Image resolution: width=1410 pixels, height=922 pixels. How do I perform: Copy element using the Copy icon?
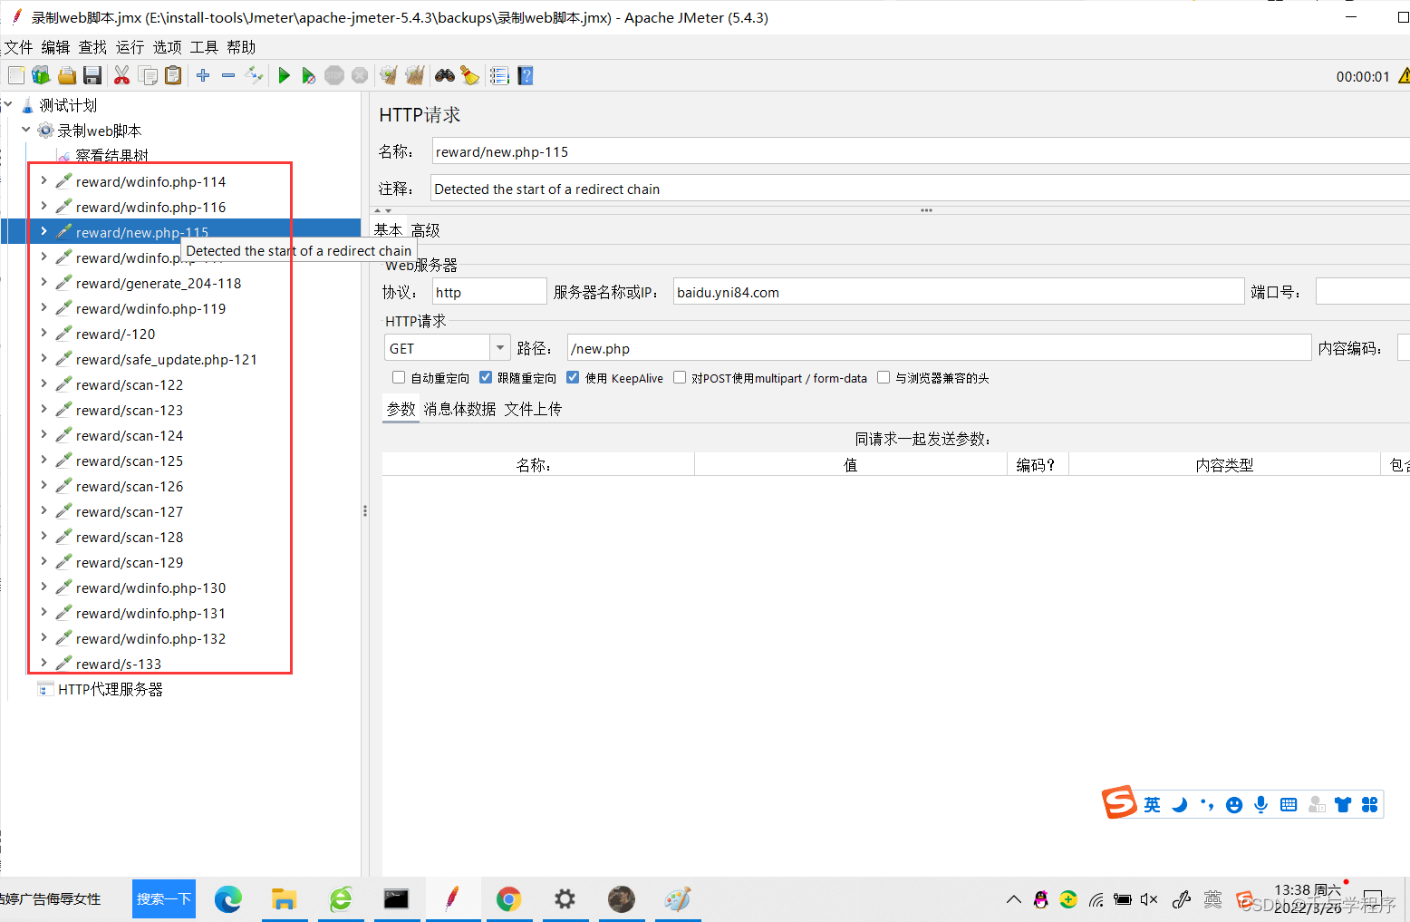(148, 75)
